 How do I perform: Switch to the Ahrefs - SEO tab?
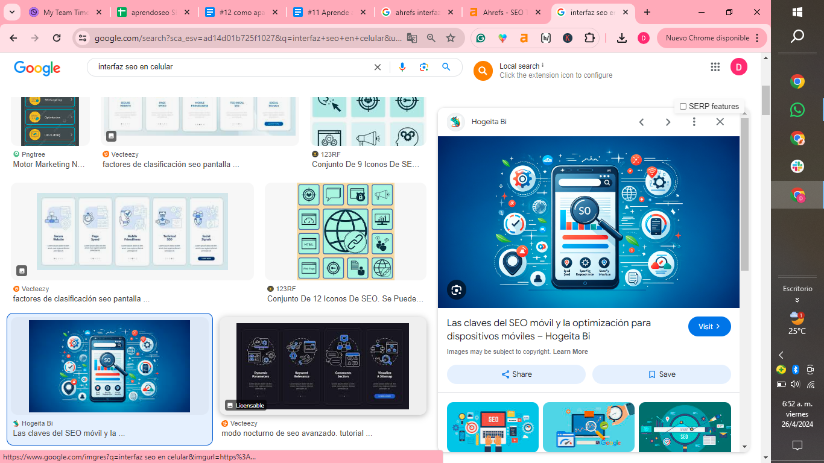[x=505, y=12]
